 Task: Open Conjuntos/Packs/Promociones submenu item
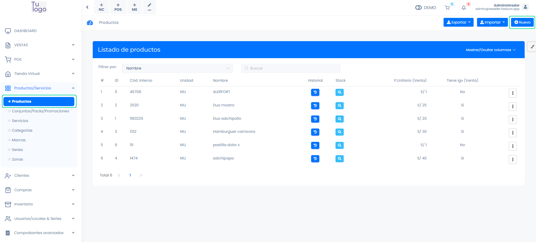40,111
